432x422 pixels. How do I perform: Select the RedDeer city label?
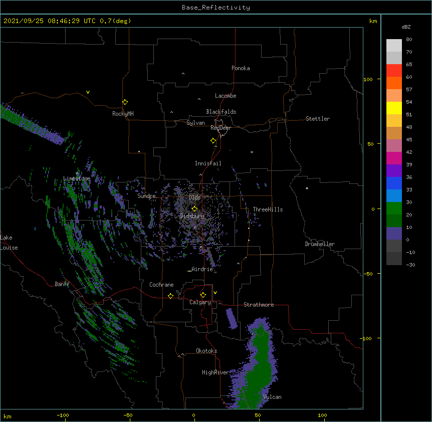point(221,128)
